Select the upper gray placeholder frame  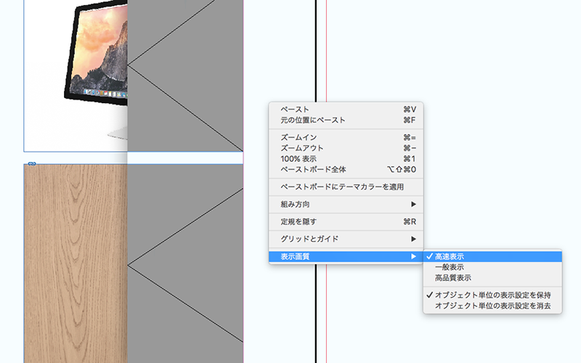point(185,76)
